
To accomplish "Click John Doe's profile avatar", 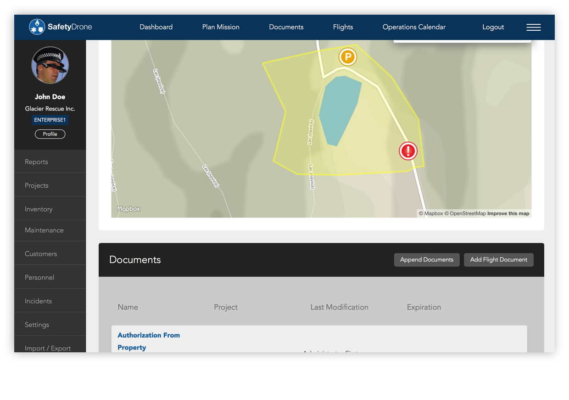I will point(50,65).
